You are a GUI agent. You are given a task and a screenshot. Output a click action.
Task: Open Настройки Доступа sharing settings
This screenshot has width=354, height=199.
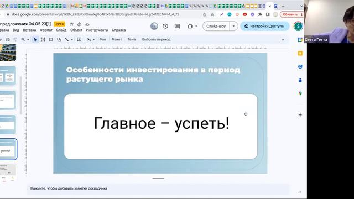tap(264, 26)
